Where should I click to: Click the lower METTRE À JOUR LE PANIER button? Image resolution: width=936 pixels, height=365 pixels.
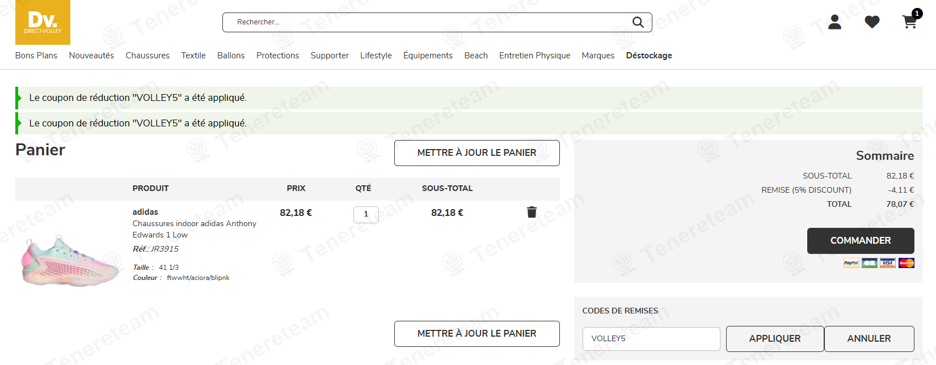click(477, 334)
